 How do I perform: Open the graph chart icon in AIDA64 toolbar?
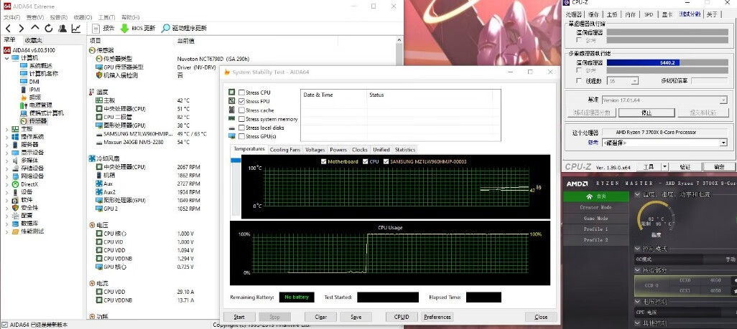[75, 28]
